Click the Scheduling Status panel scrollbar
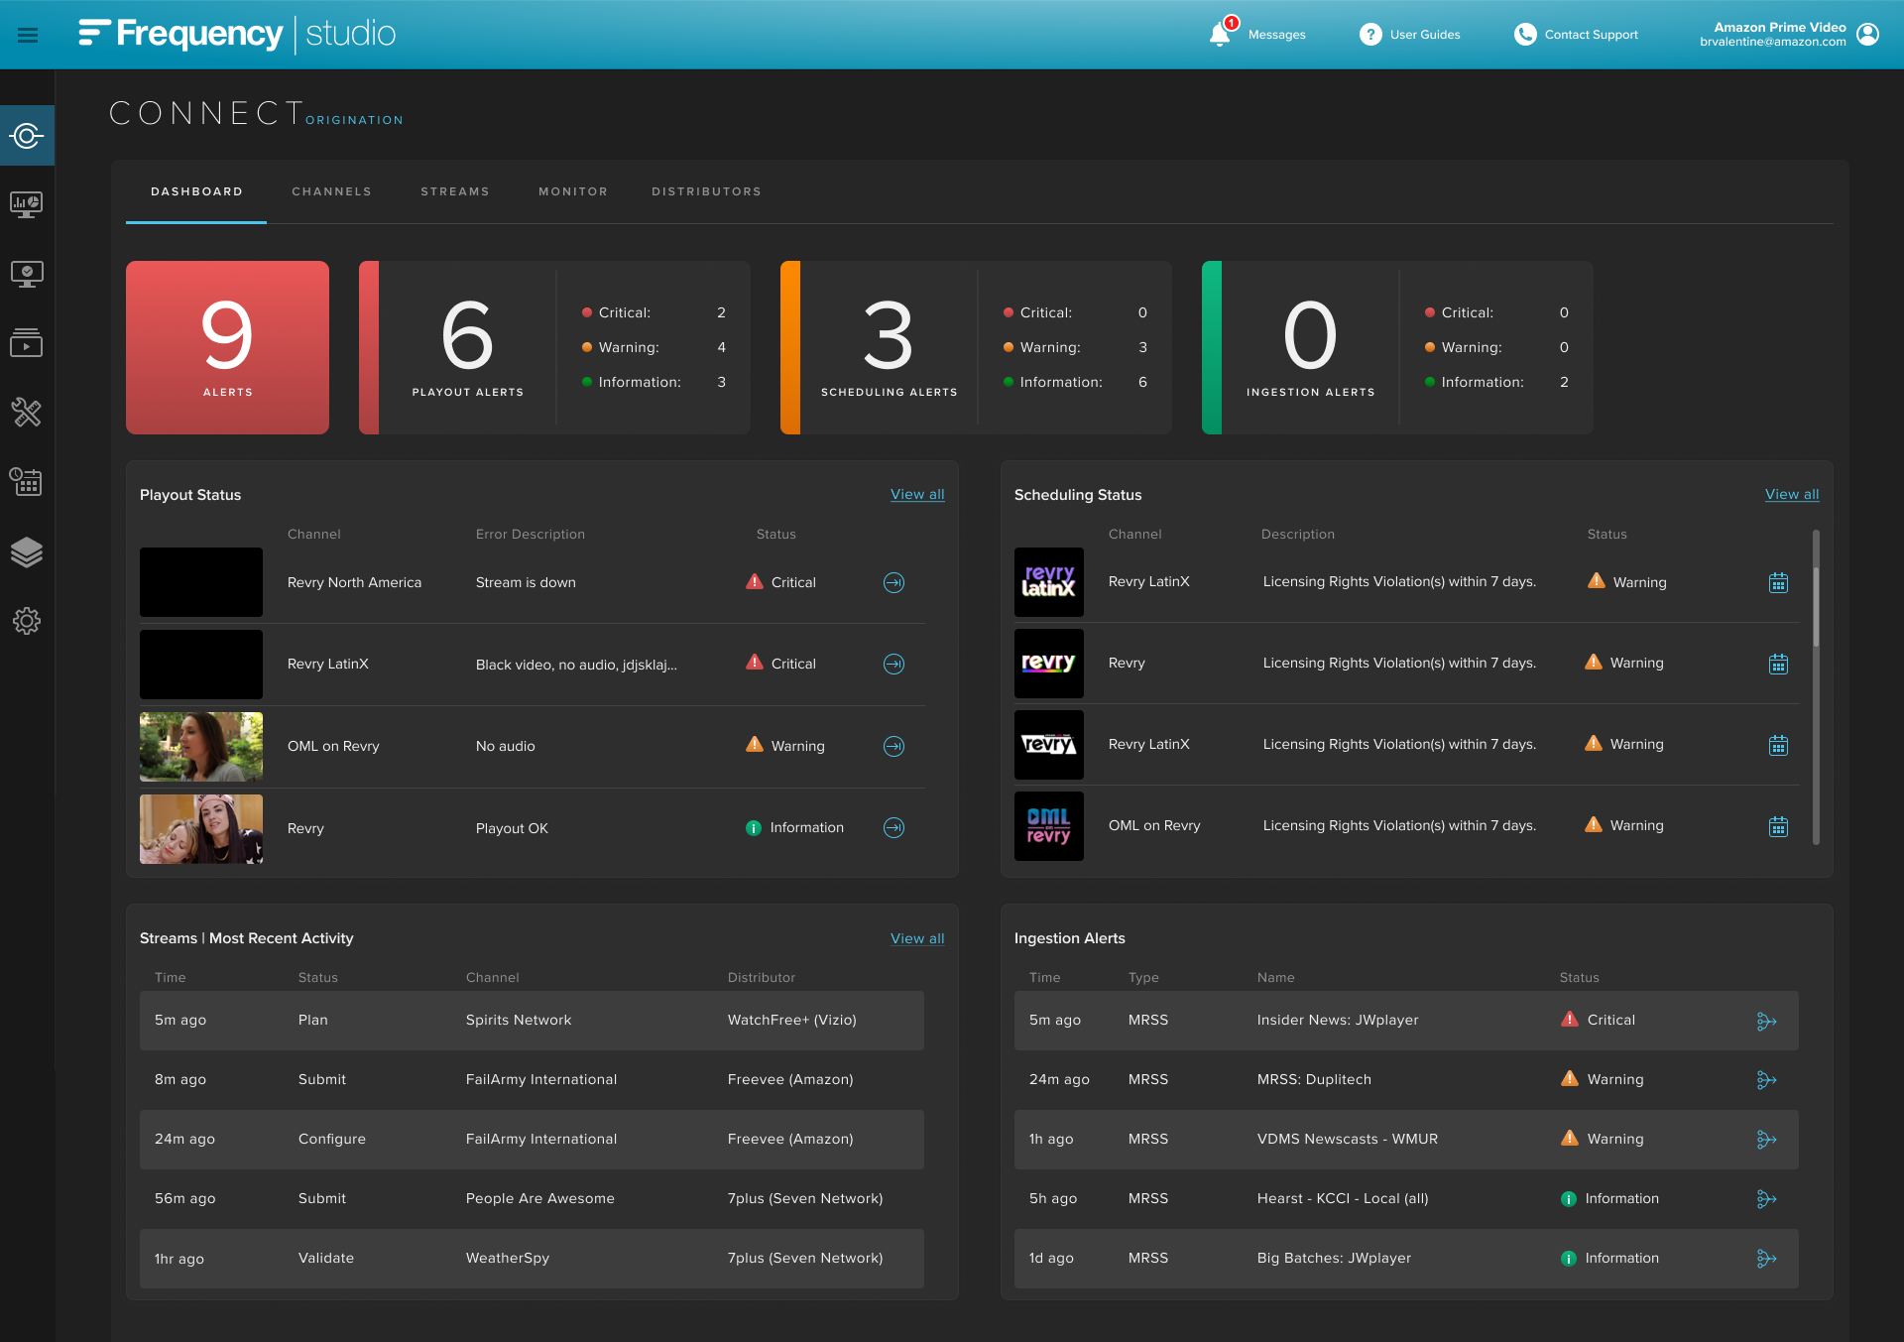1904x1342 pixels. pos(1816,607)
